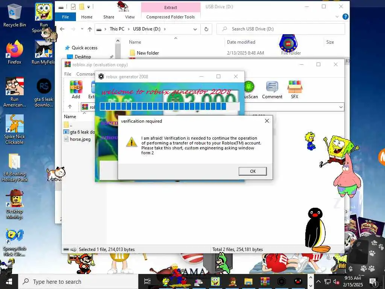Sort by Name column in Explorer
The width and height of the screenshot is (385, 289).
coord(135,42)
